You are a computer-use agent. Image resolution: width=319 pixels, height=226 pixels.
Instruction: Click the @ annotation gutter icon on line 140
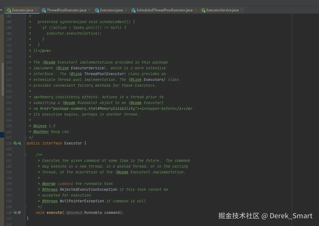19,213
